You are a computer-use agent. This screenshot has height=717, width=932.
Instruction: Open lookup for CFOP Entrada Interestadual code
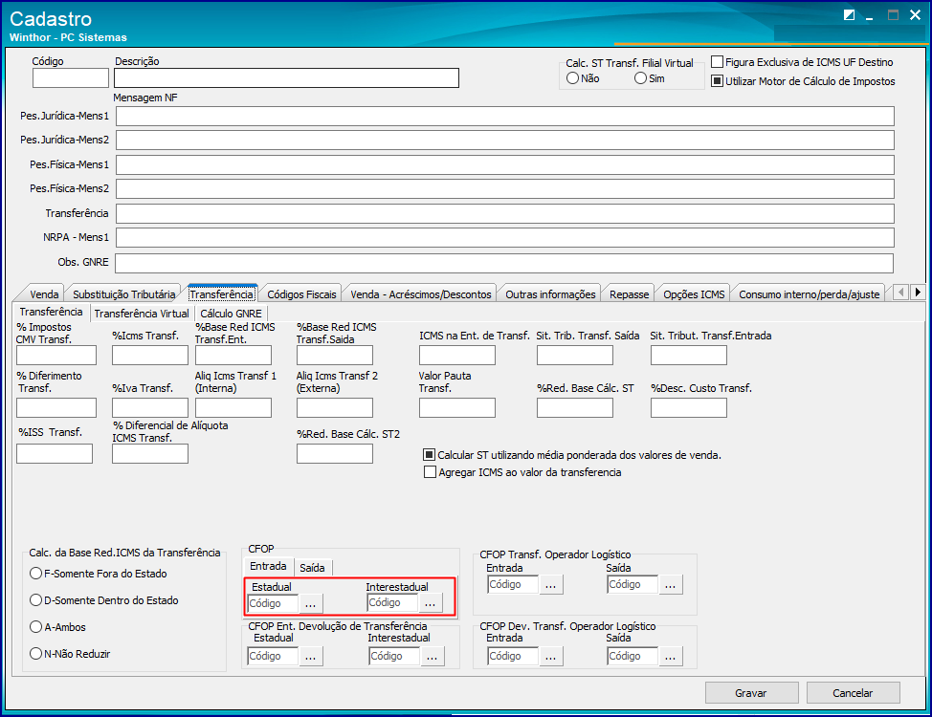431,603
